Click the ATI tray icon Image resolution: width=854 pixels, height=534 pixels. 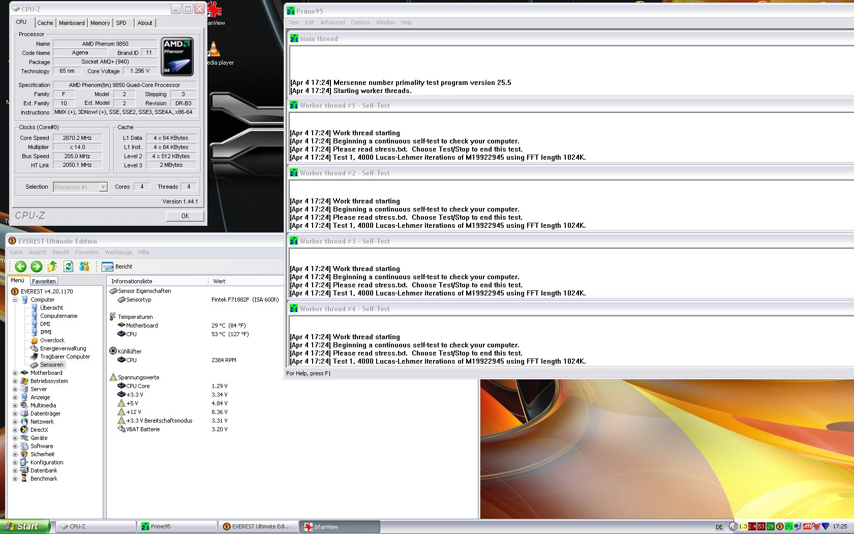click(807, 526)
